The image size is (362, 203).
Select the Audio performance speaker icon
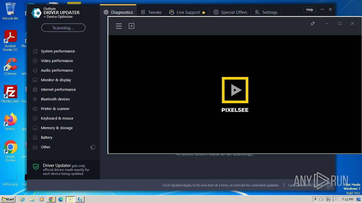pyautogui.click(x=35, y=70)
